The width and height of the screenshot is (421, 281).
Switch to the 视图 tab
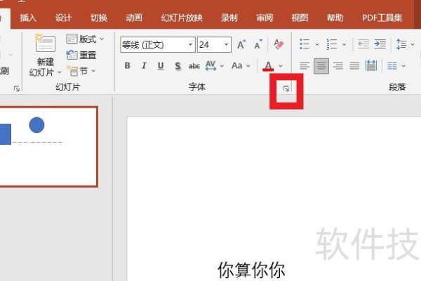[x=300, y=18]
